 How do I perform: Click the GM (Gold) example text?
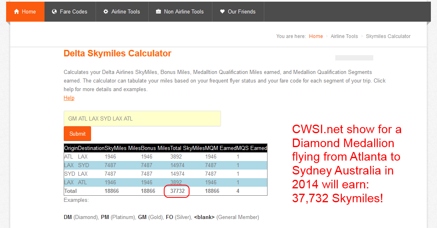pyautogui.click(x=150, y=217)
